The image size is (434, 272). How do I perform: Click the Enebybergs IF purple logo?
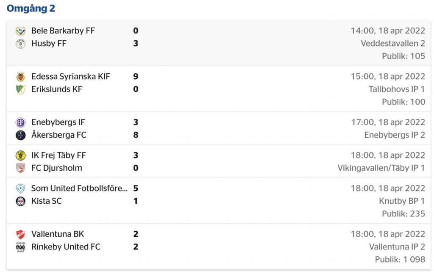pos(20,122)
